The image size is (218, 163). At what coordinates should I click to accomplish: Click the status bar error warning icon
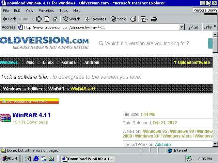coord(3,150)
